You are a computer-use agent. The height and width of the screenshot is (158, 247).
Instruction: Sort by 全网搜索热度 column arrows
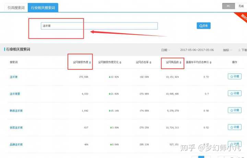pos(90,63)
